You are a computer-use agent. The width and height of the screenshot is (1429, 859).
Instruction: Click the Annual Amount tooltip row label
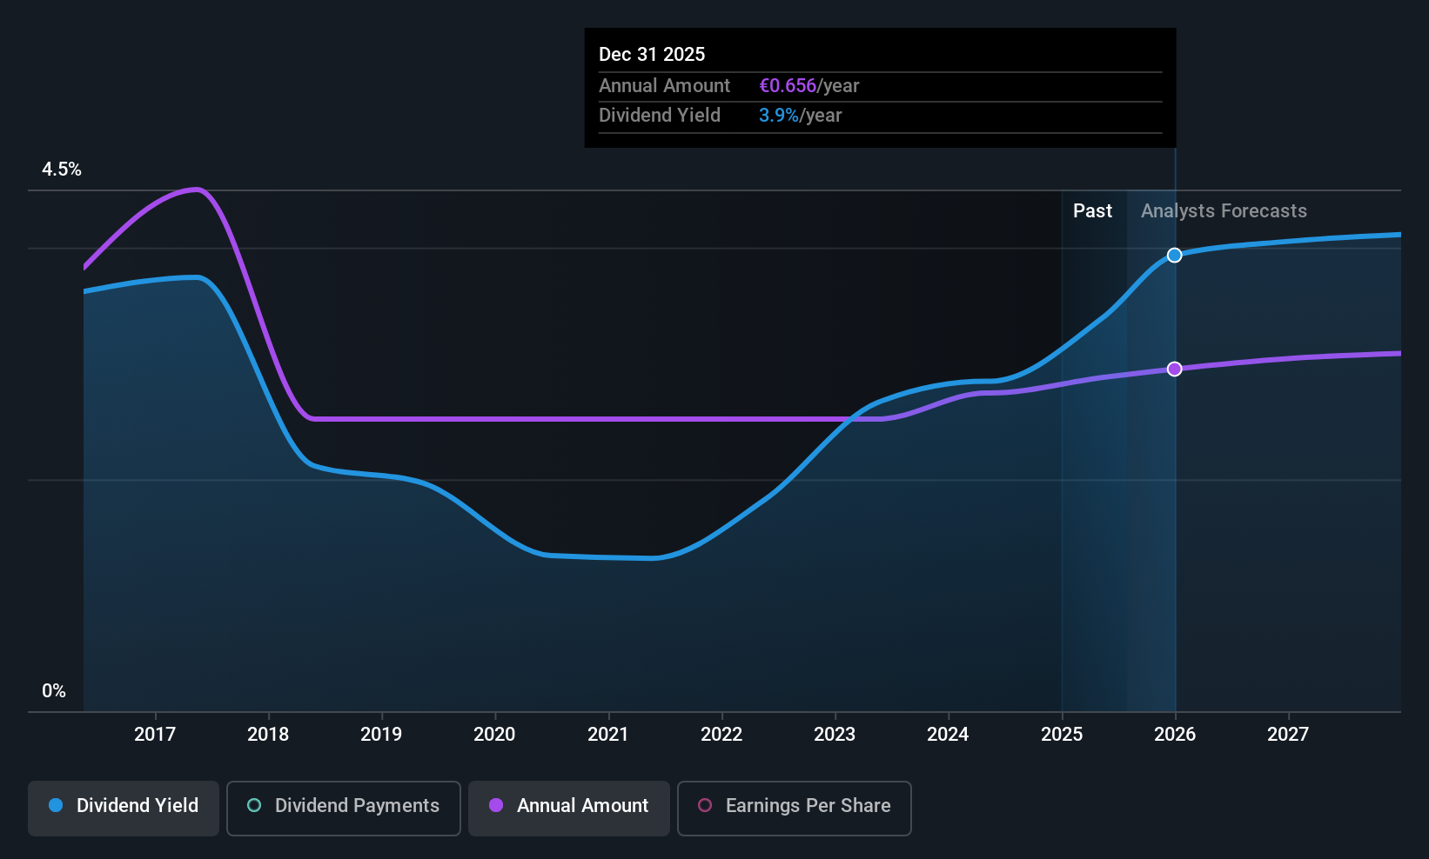pos(664,85)
